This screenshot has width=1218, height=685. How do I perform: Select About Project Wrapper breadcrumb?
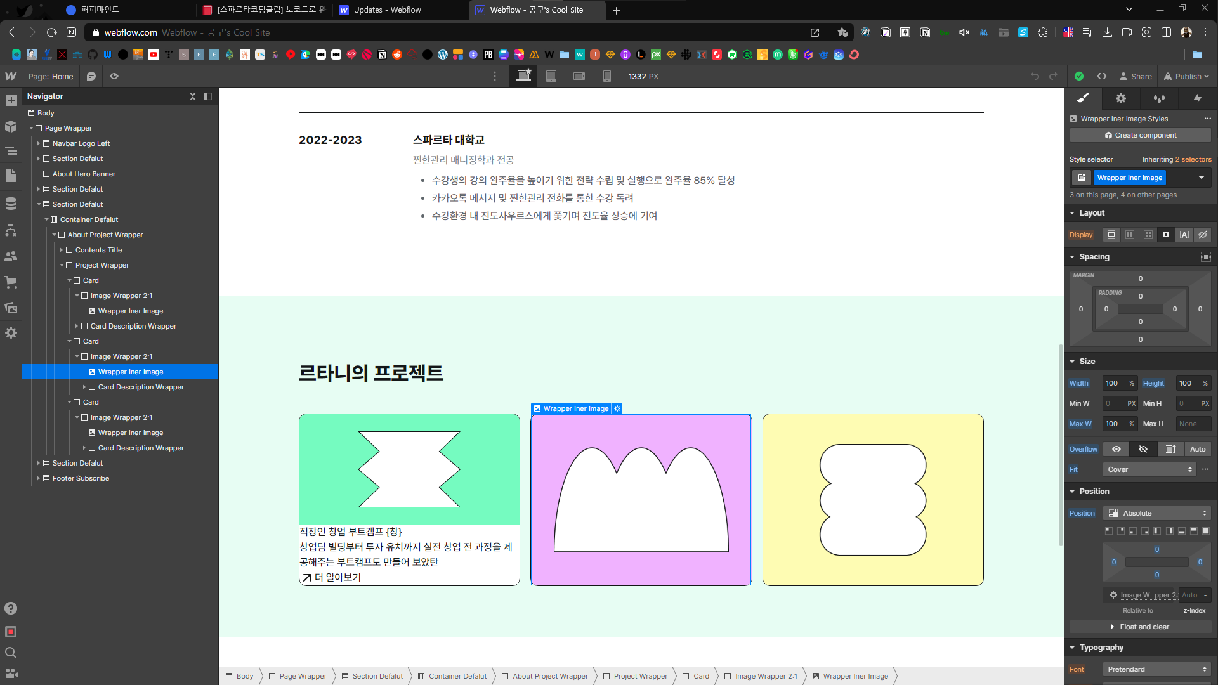pos(546,676)
